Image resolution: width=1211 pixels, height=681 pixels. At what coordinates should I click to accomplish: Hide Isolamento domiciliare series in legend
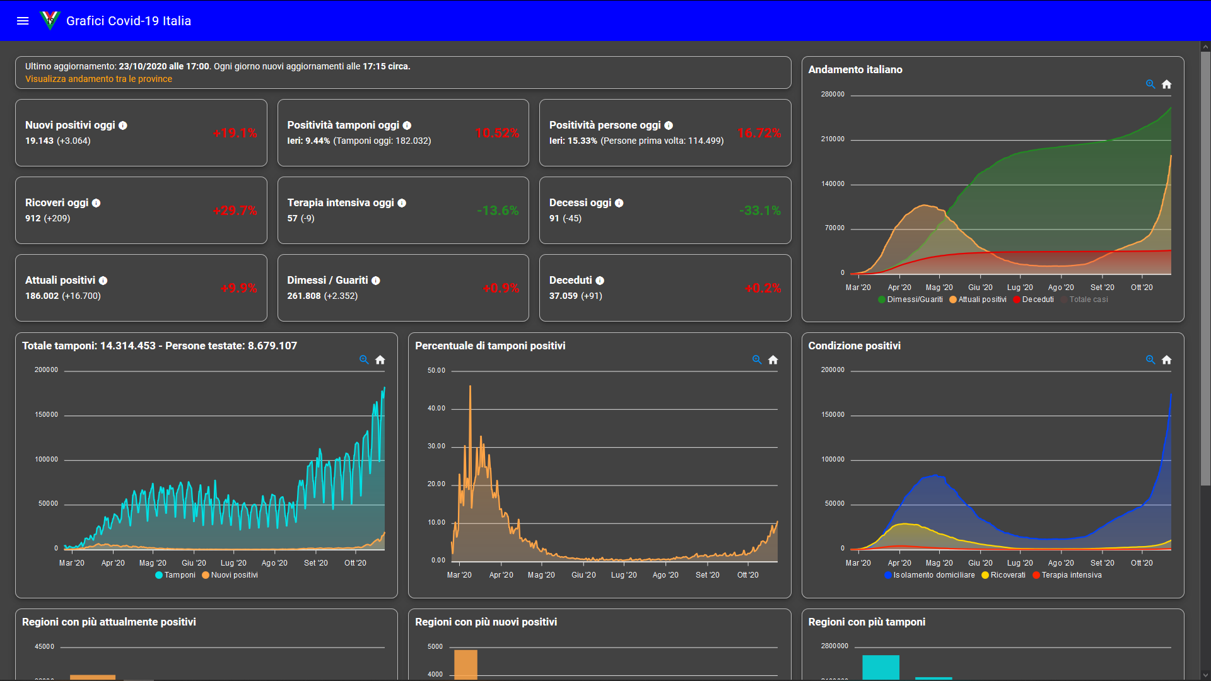[933, 575]
